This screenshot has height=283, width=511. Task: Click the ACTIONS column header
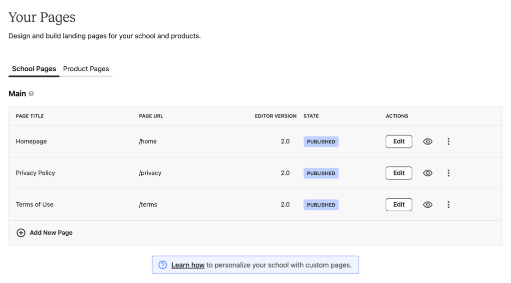coord(397,116)
